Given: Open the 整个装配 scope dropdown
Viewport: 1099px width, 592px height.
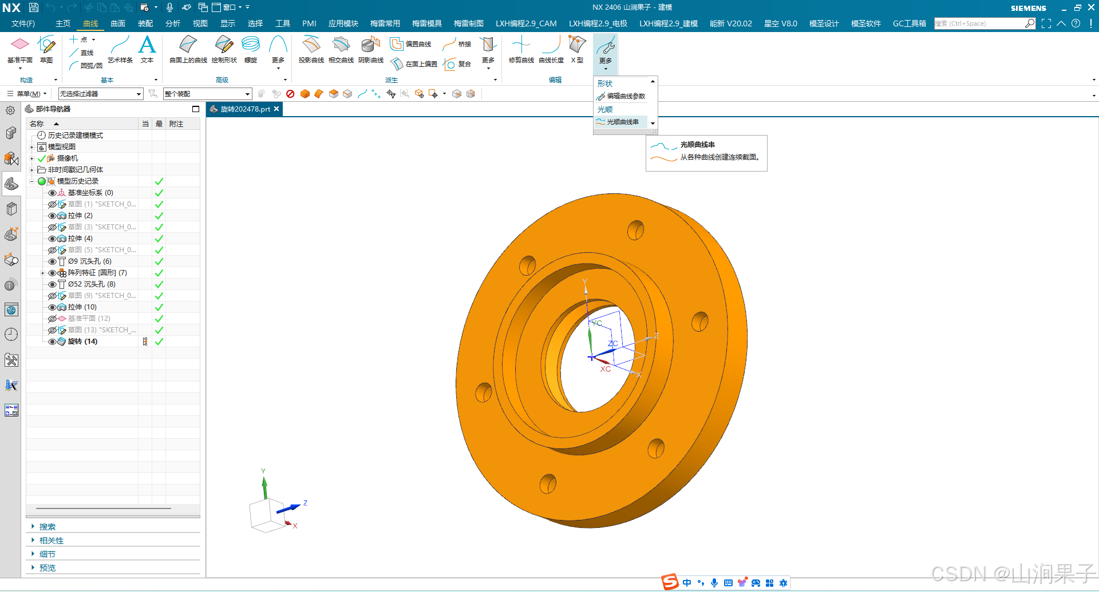Looking at the screenshot, I should click(207, 94).
